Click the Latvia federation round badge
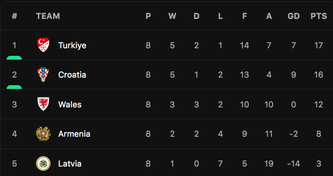 (x=43, y=164)
